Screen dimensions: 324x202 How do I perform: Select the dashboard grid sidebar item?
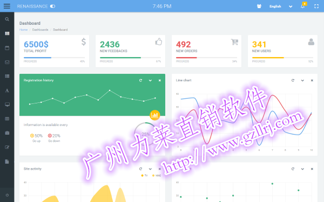7,33
